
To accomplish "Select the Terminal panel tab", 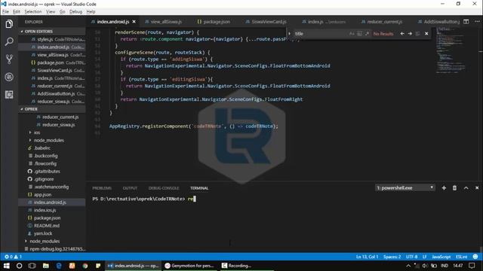I will tap(199, 188).
